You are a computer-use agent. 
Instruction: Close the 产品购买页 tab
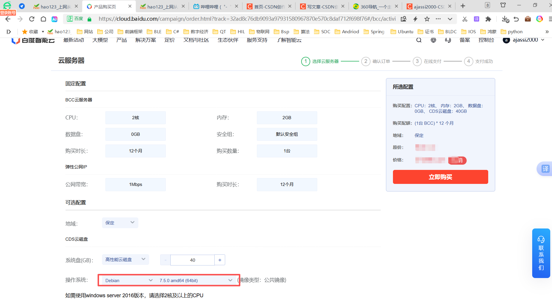(x=130, y=6)
